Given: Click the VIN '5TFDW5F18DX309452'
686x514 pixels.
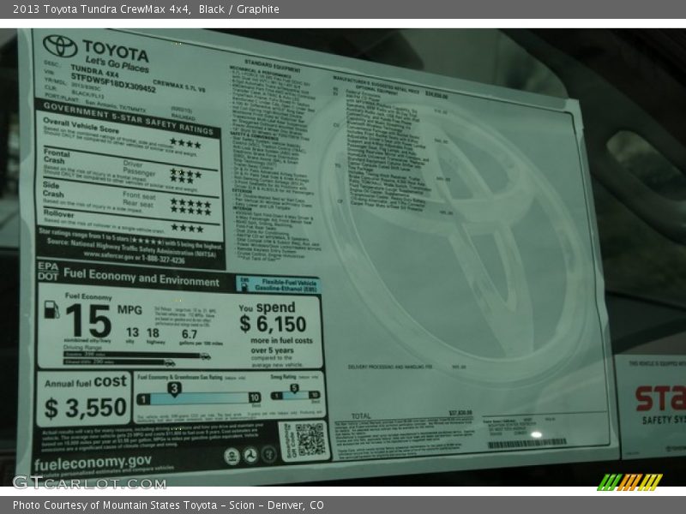Looking at the screenshot, I should tap(113, 82).
